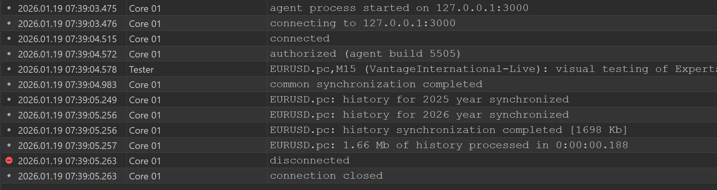The width and height of the screenshot is (717, 190).
Task: Click the bullet icon on the 'common synchronization completed' row
Action: click(x=9, y=84)
